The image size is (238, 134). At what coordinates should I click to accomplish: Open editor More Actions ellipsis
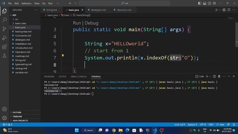(x=234, y=10)
